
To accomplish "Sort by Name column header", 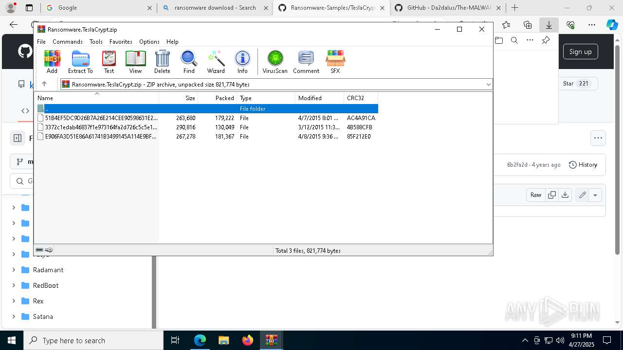I will pyautogui.click(x=96, y=98).
